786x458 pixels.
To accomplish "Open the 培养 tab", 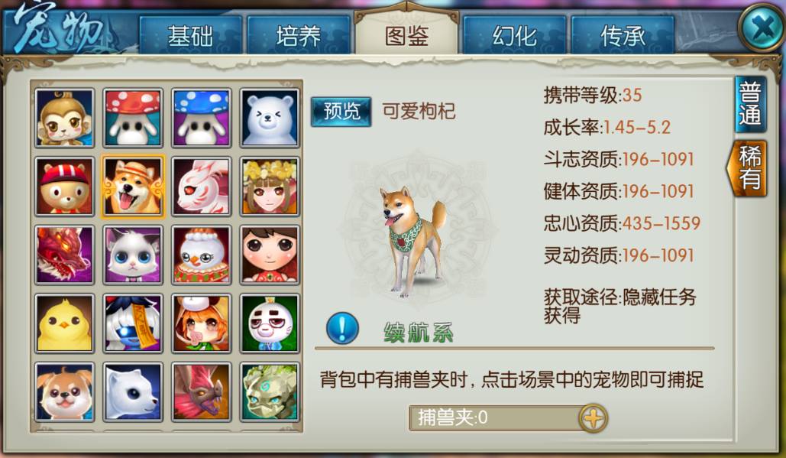I will coord(298,35).
